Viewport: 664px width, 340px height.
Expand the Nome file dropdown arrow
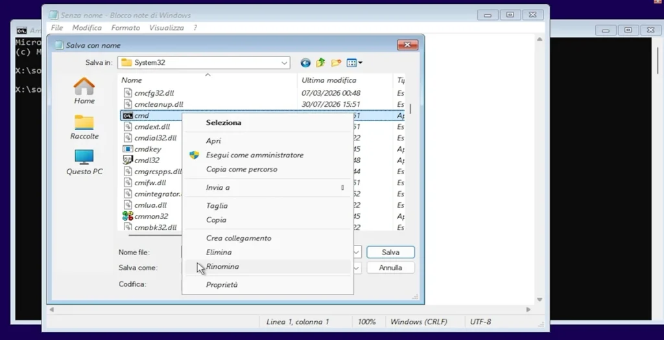click(357, 252)
